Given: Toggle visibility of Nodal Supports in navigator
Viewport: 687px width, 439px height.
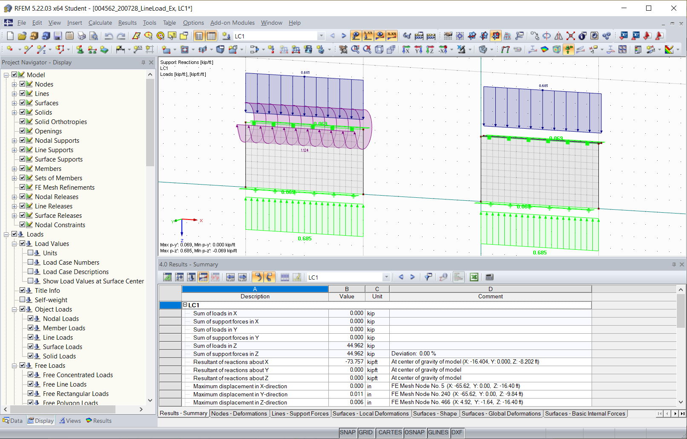Looking at the screenshot, I should coord(23,140).
